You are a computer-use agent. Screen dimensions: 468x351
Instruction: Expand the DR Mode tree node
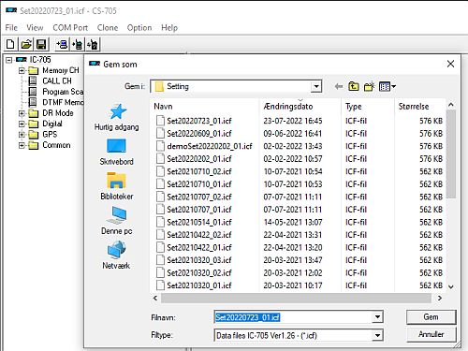coord(22,113)
